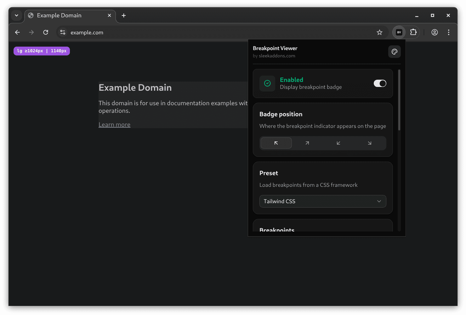Viewport: 466px width, 315px height.
Task: Open the Breakpoint Viewer theme palette picker
Action: tap(394, 51)
